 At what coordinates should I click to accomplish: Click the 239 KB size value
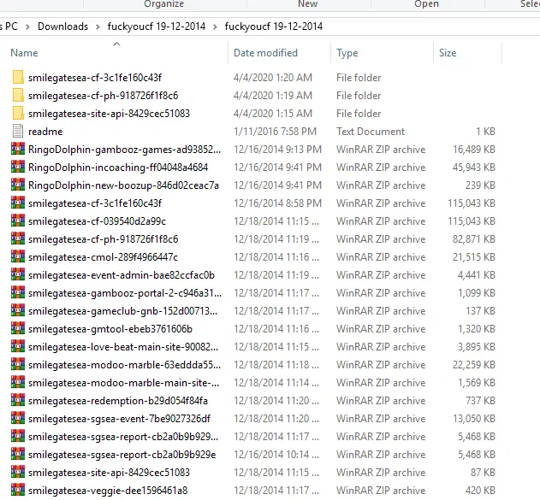click(480, 185)
